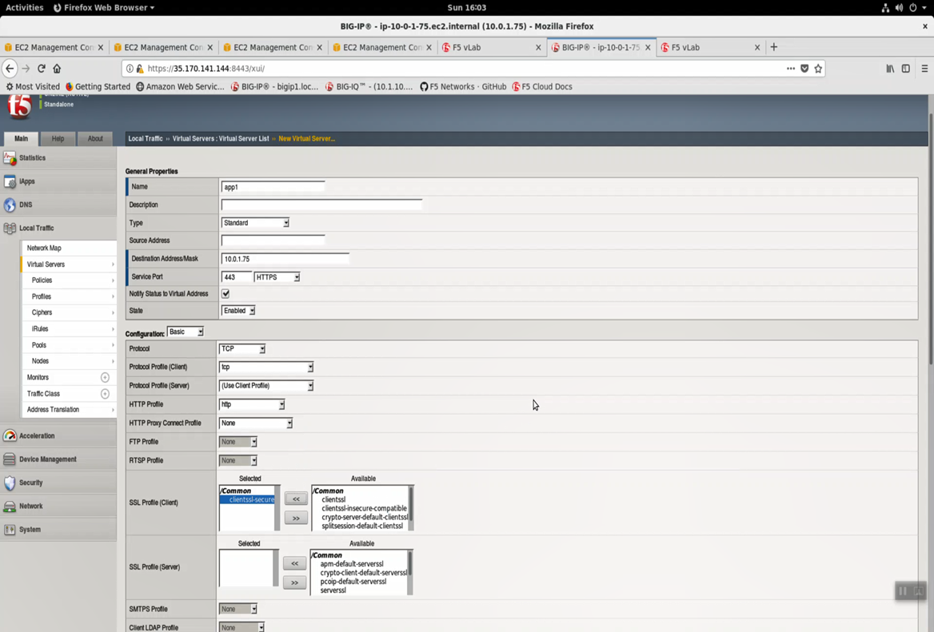Click the Description input field

(x=321, y=205)
